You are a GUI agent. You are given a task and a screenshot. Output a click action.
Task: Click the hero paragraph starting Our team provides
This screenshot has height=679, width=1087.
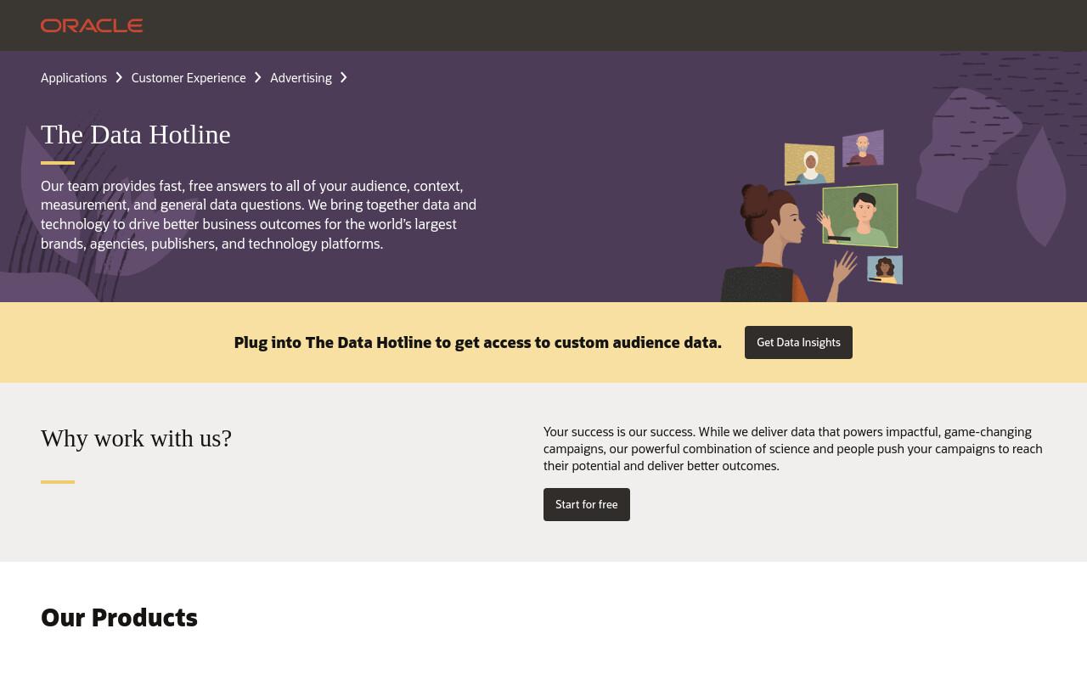click(259, 215)
